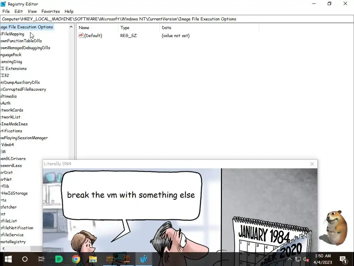Select the KnownFunctionTableDlls key

(21, 41)
